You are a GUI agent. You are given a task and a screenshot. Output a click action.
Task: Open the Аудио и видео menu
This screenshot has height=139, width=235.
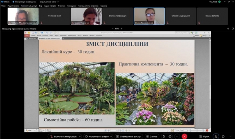(x=50, y=6)
